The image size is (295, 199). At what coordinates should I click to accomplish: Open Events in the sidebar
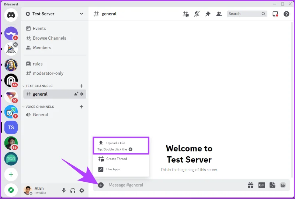(x=55, y=29)
